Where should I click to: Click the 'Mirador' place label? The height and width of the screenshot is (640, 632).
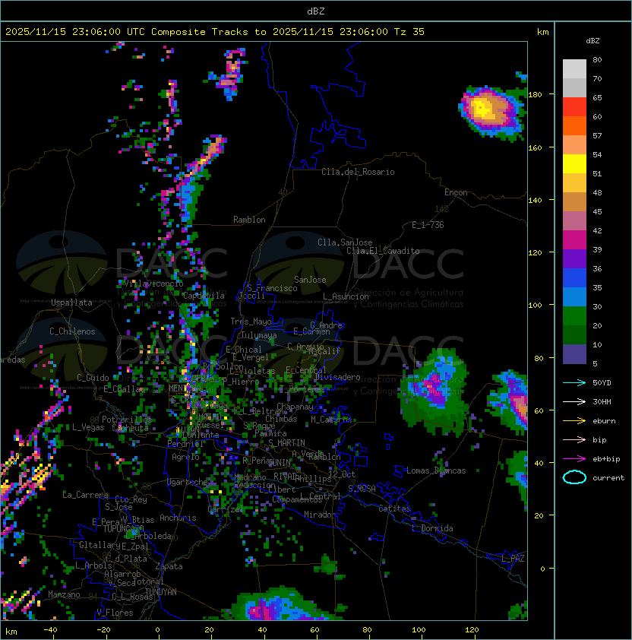click(320, 515)
